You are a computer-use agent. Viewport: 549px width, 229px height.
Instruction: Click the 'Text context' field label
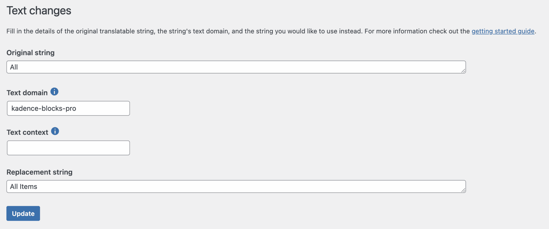27,132
